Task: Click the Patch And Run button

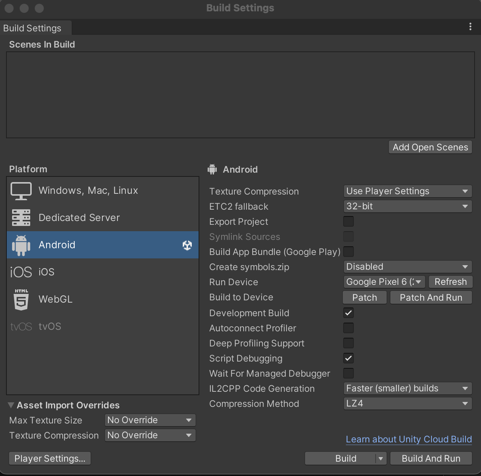Action: coord(431,297)
